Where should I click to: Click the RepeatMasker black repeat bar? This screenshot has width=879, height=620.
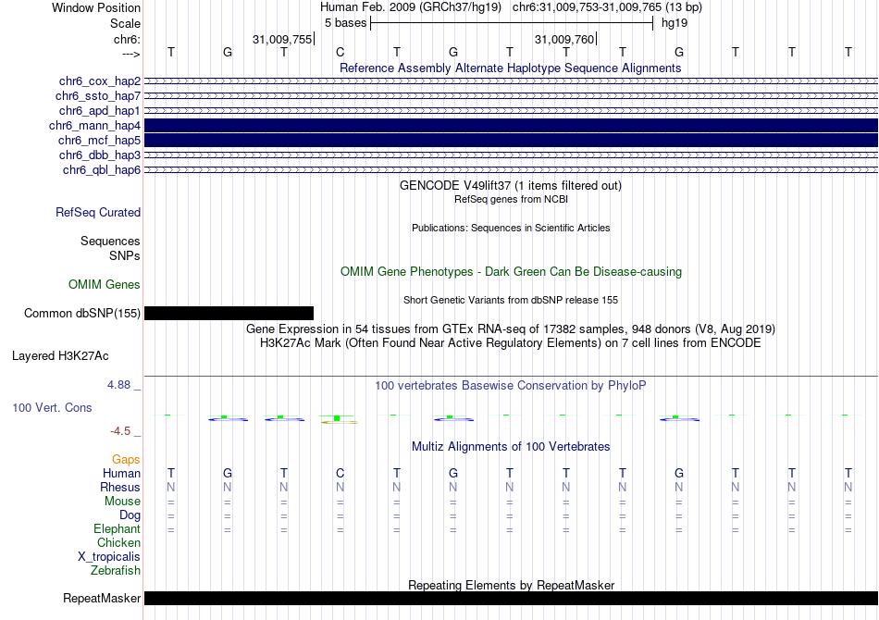point(512,598)
